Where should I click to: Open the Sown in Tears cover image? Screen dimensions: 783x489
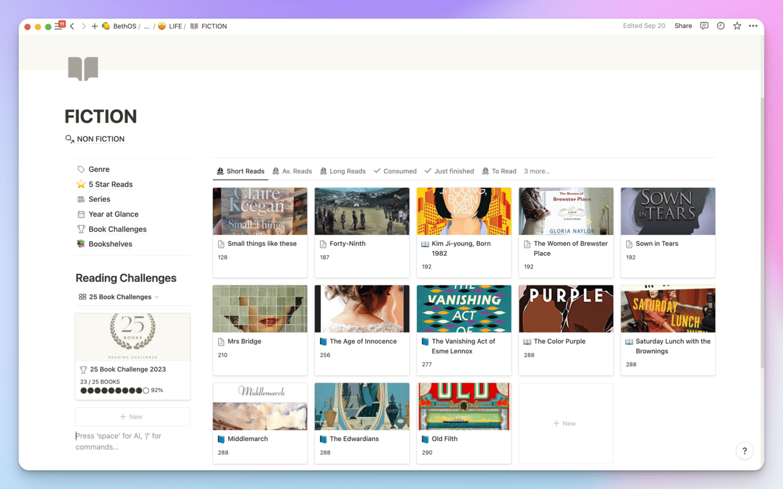(x=668, y=211)
